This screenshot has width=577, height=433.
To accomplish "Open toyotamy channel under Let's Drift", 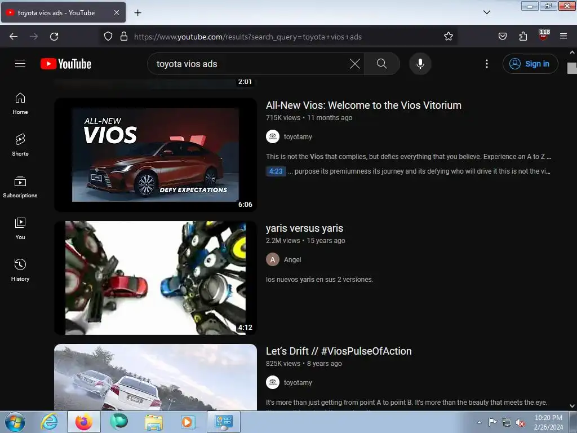I will pos(298,383).
